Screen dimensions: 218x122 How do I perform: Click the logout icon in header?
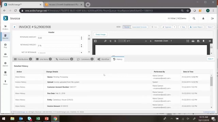[x=212, y=18]
